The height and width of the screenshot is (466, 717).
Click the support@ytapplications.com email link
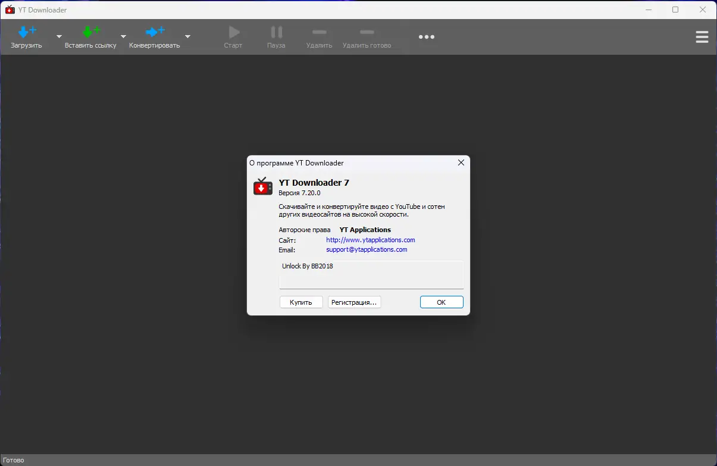coord(367,249)
